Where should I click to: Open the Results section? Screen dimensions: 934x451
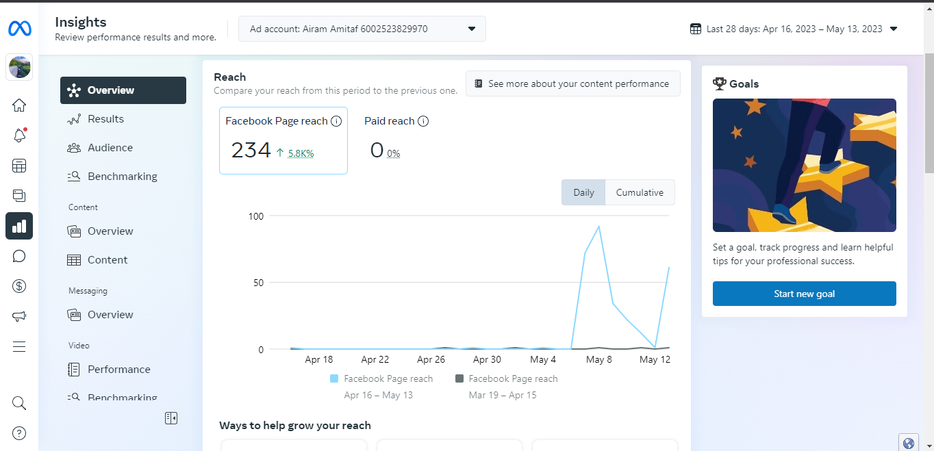pos(123,119)
